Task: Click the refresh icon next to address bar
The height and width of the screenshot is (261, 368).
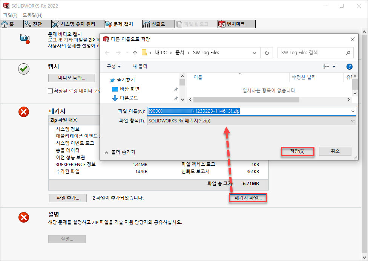Action: coord(267,53)
